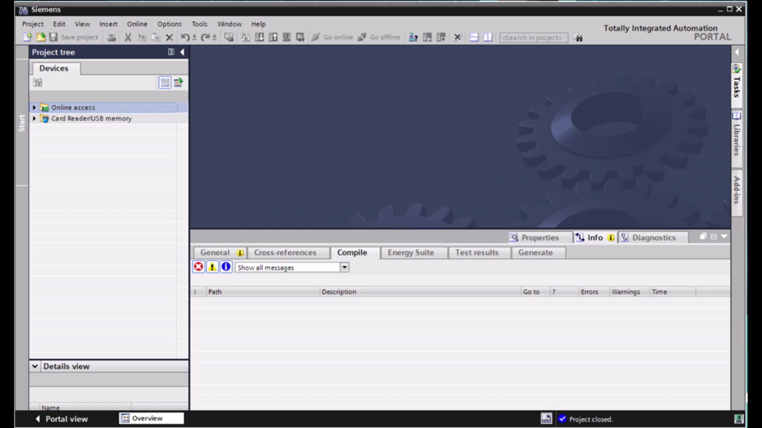Click the binoculars search icon

579,37
